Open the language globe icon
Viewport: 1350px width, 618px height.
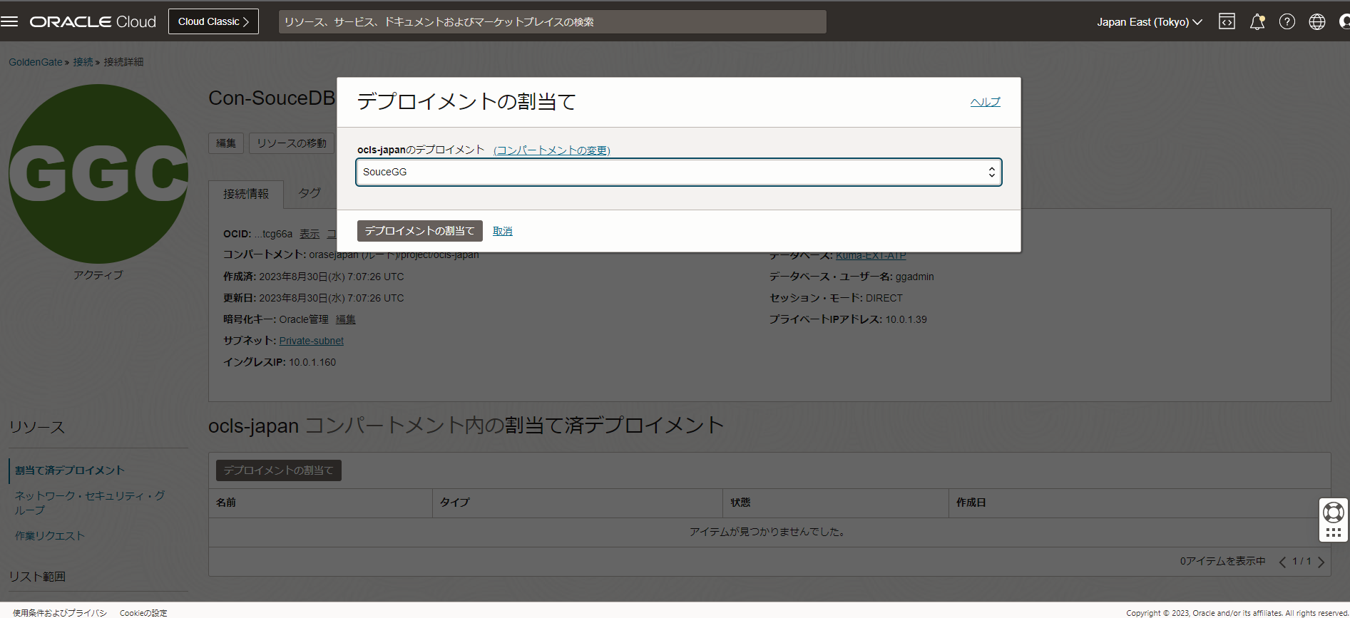[x=1317, y=21]
